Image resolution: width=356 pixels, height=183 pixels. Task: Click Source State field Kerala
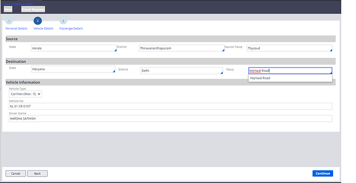(74, 48)
